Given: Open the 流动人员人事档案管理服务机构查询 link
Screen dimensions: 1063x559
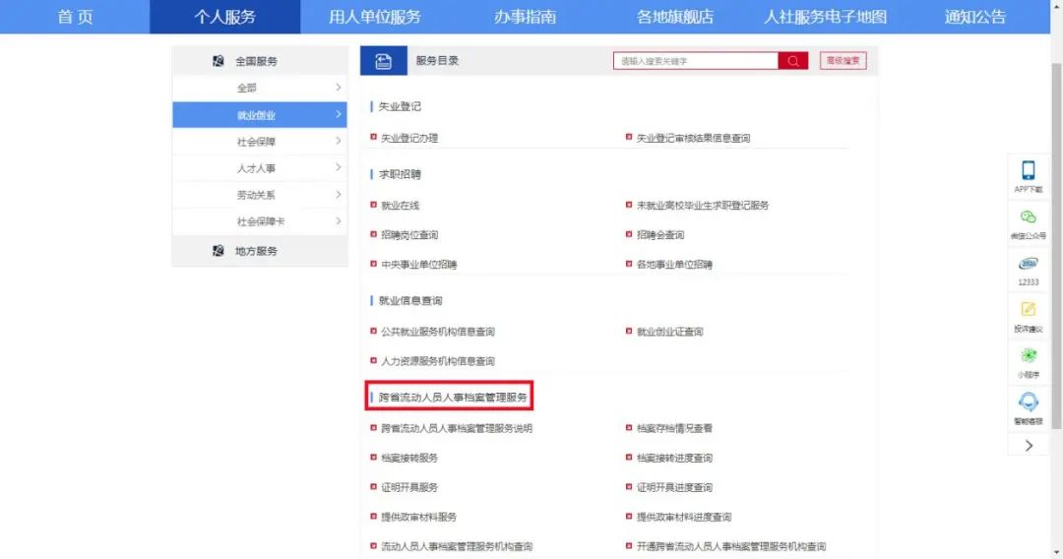Looking at the screenshot, I should click(457, 546).
